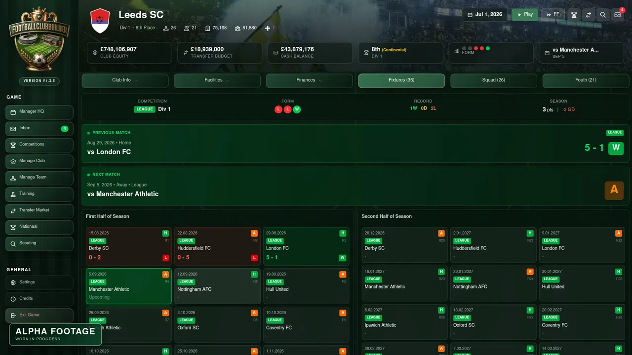Viewport: 632px width, 355px height.
Task: Click the Manage Club shield icon
Action: [x=13, y=161]
